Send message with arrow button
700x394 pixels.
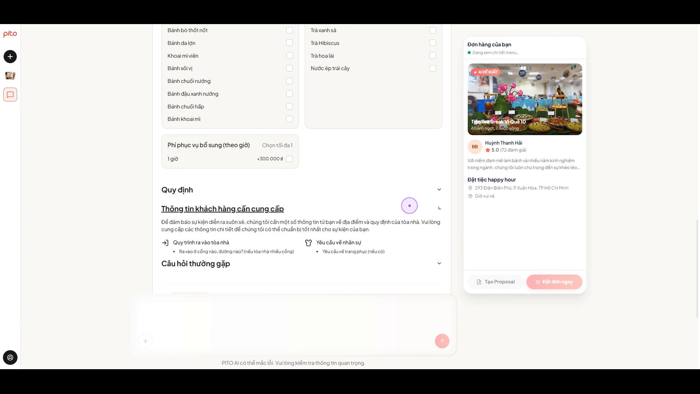(x=442, y=341)
